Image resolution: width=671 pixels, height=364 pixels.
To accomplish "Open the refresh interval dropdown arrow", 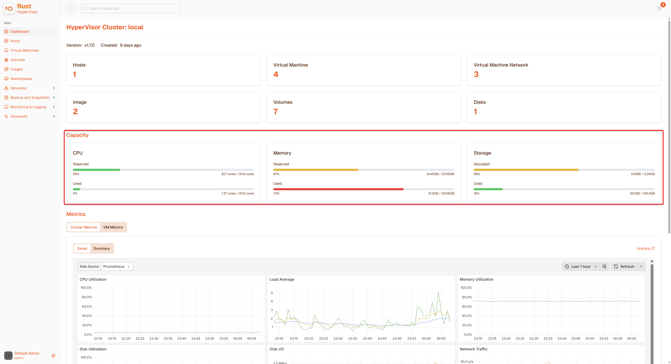I will coord(641,267).
